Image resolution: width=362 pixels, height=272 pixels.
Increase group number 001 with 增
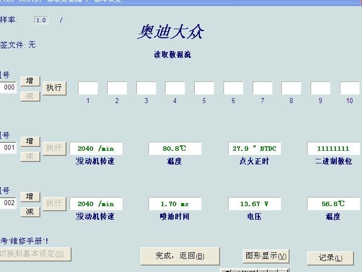30,141
